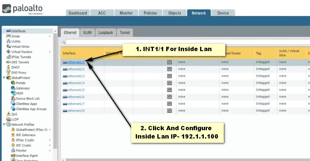
Task: Open IPSec Crypto profile
Action: click(x=25, y=140)
